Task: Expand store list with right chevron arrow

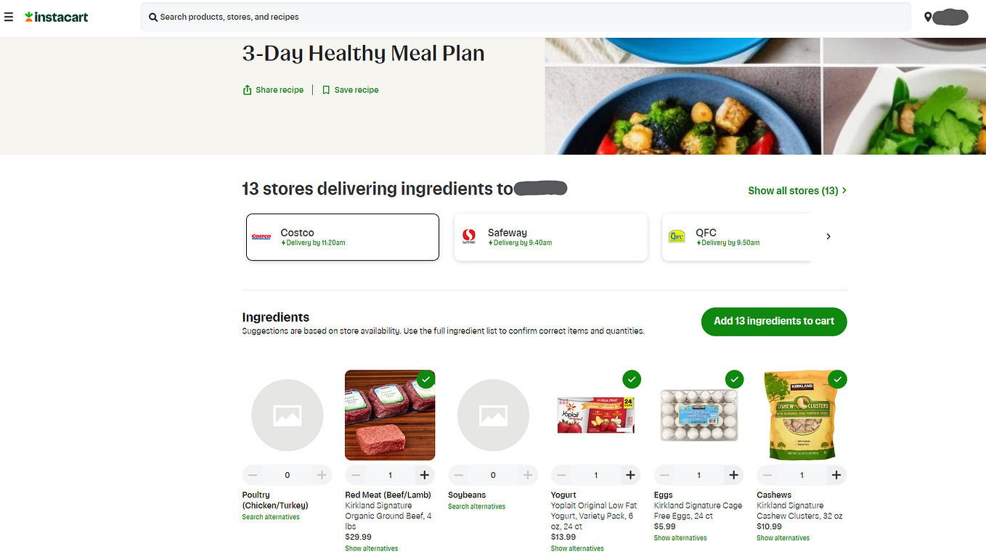Action: 828,237
